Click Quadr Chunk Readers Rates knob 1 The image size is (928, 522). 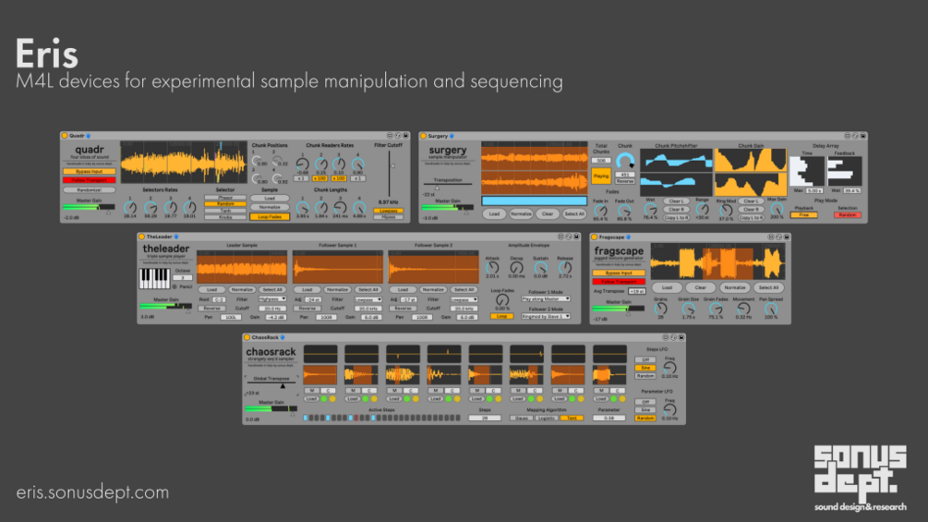click(303, 164)
